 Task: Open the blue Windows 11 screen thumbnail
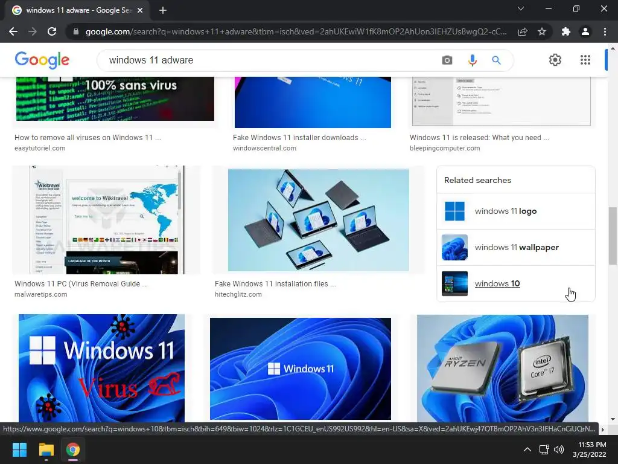313,102
